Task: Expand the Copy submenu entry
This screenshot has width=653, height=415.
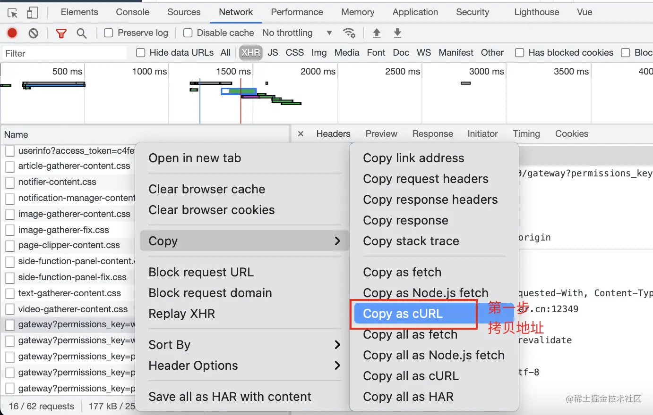Action: coord(245,241)
